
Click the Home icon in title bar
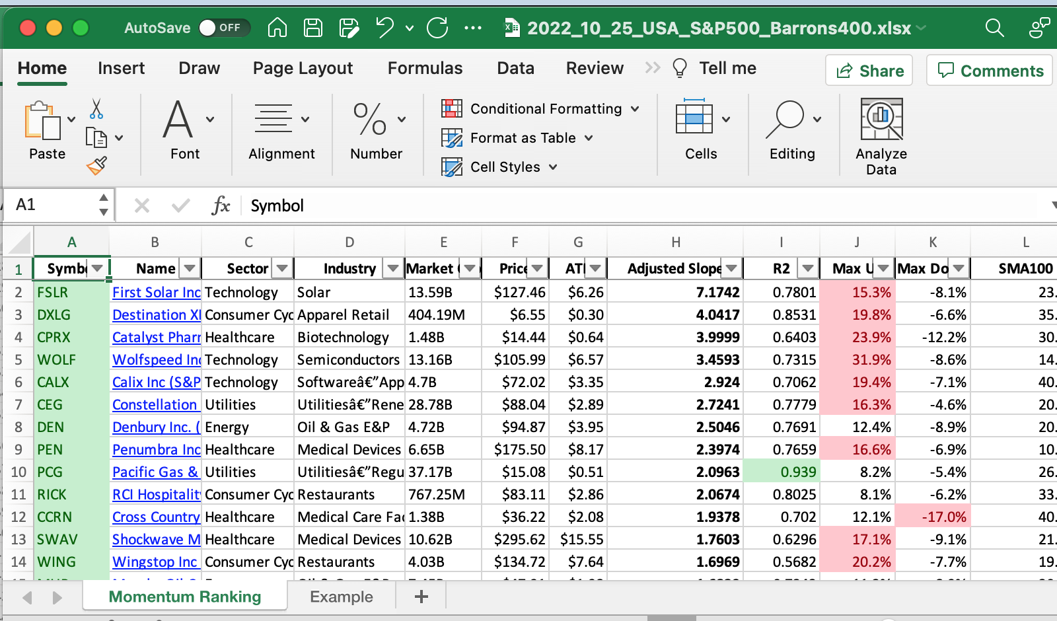[277, 28]
